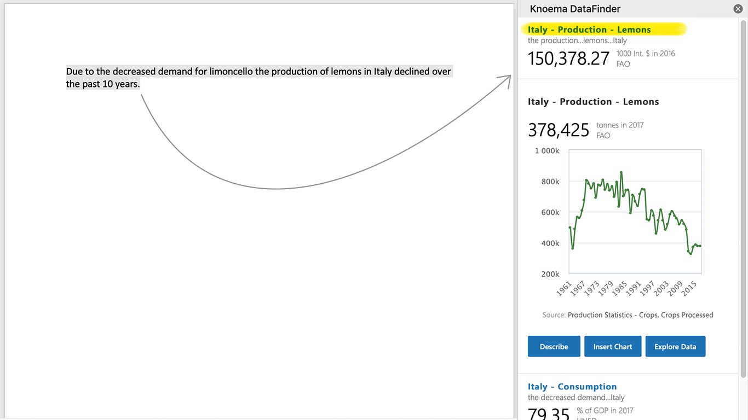This screenshot has height=420, width=748.
Task: Click "the production...lemons...Italy" snippet text
Action: [577, 40]
